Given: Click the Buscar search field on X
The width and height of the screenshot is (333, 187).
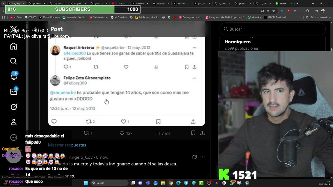Looking at the screenshot, I should pos(272,29).
